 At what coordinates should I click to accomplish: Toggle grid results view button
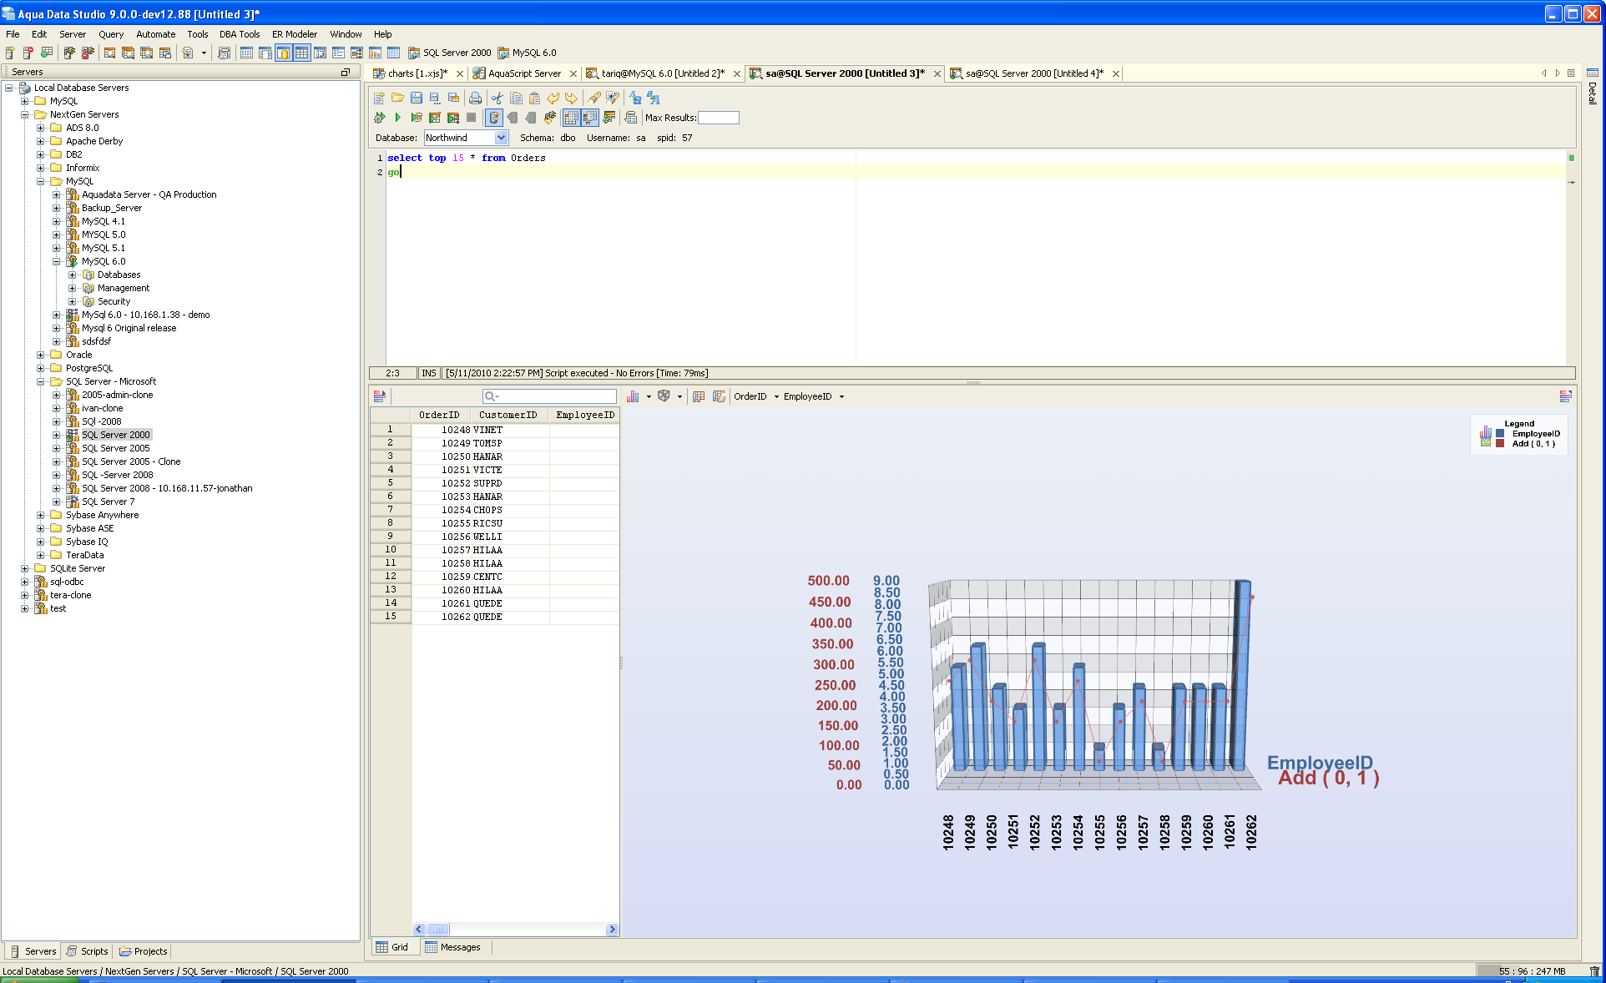(x=571, y=118)
